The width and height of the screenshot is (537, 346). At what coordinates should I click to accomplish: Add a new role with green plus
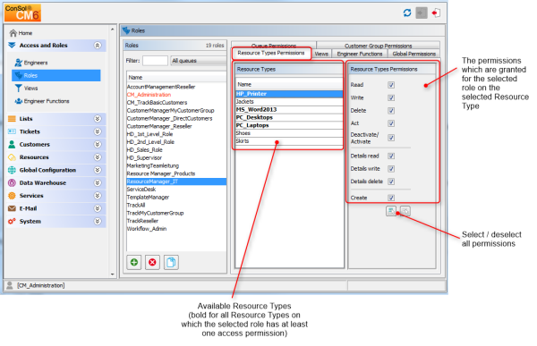(134, 263)
